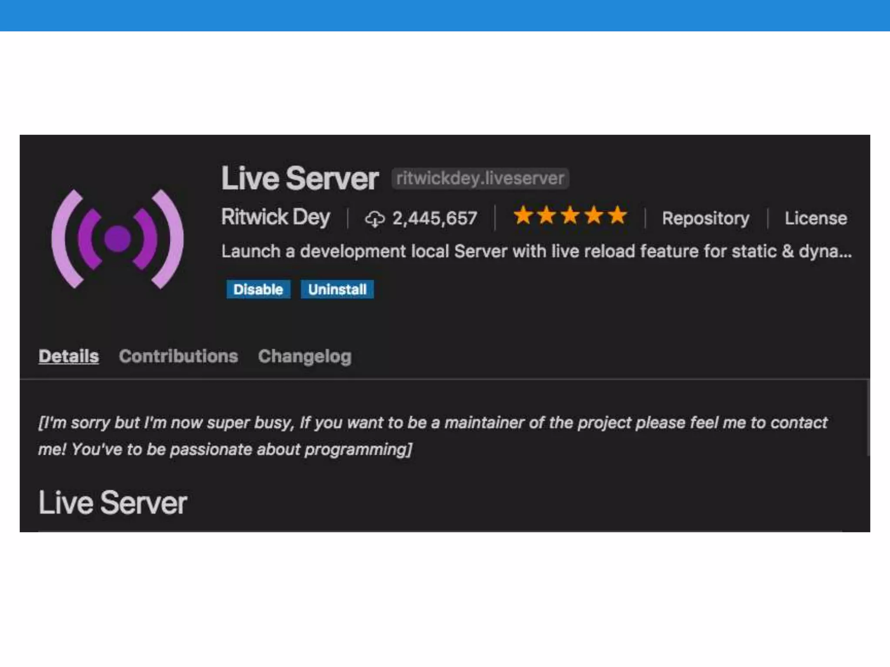Click the fourth orange rating star
The image size is (890, 667).
pos(594,216)
